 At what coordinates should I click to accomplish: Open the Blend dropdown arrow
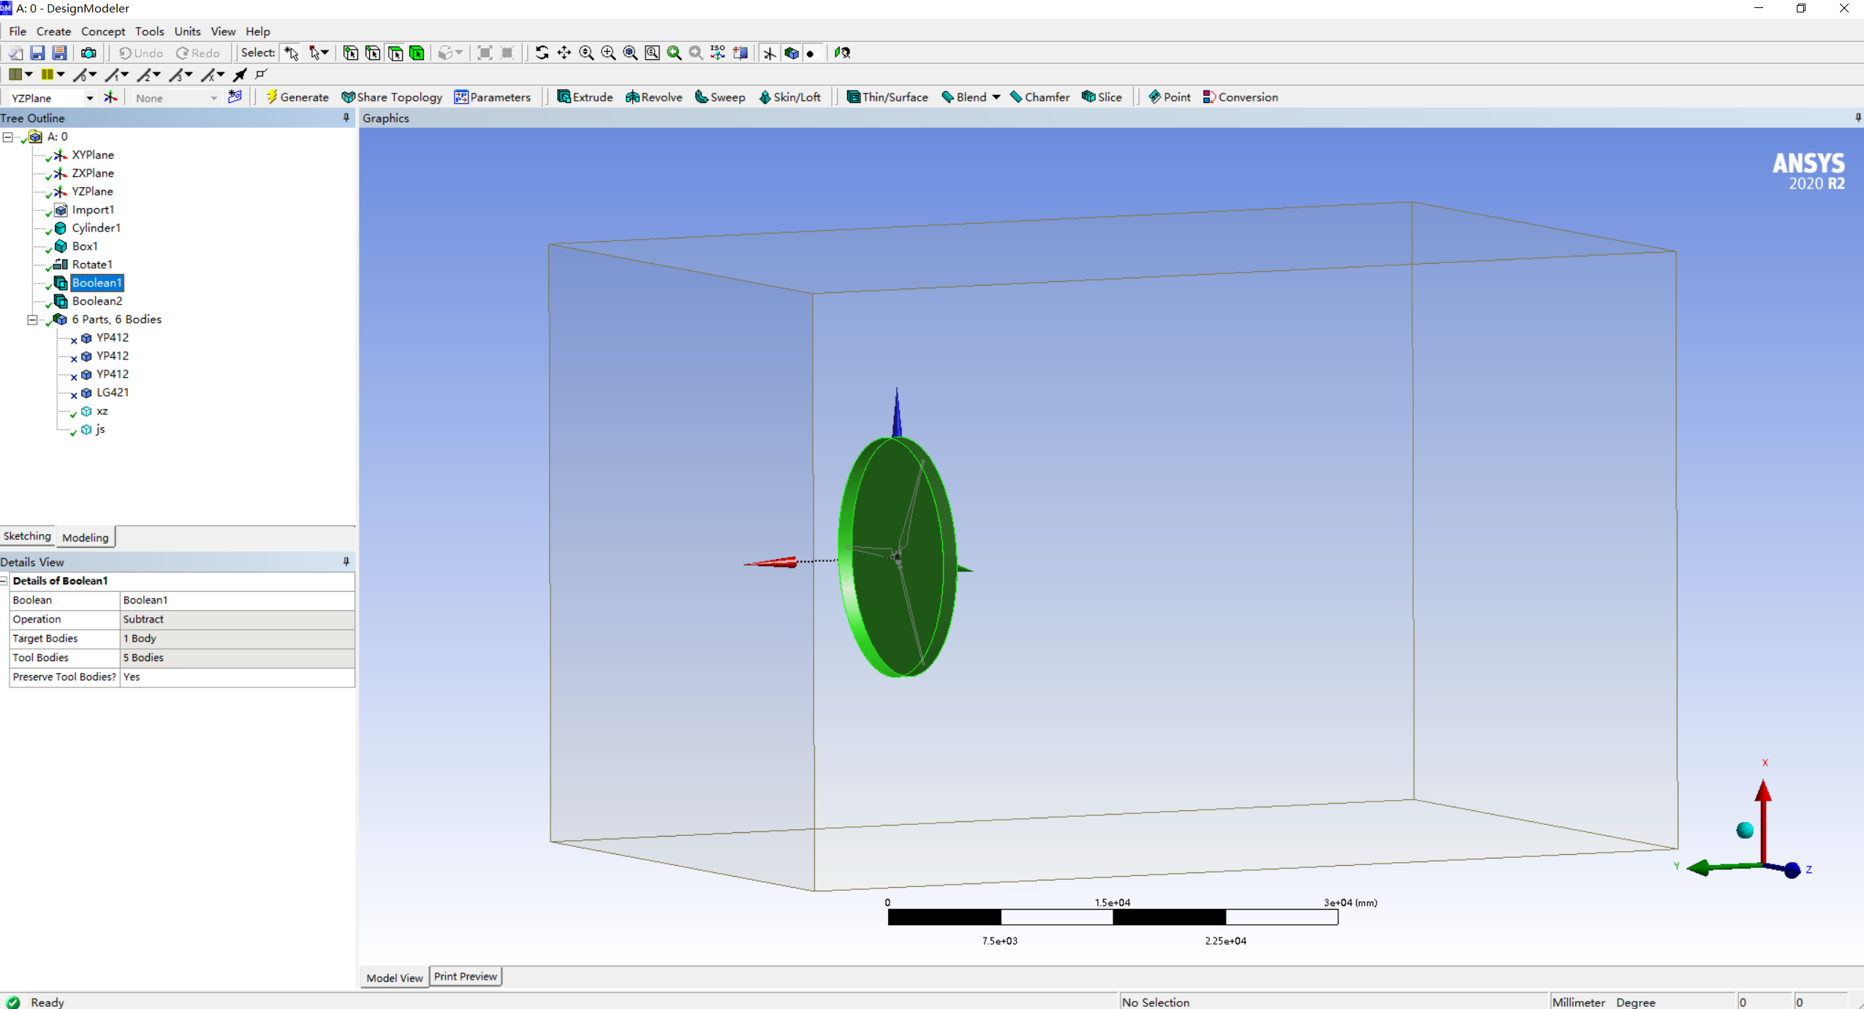(996, 97)
